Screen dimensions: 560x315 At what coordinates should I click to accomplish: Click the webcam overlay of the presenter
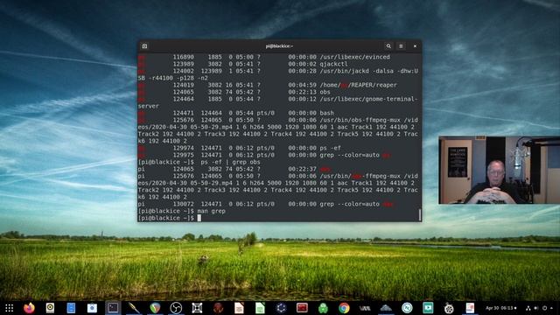pyautogui.click(x=500, y=170)
